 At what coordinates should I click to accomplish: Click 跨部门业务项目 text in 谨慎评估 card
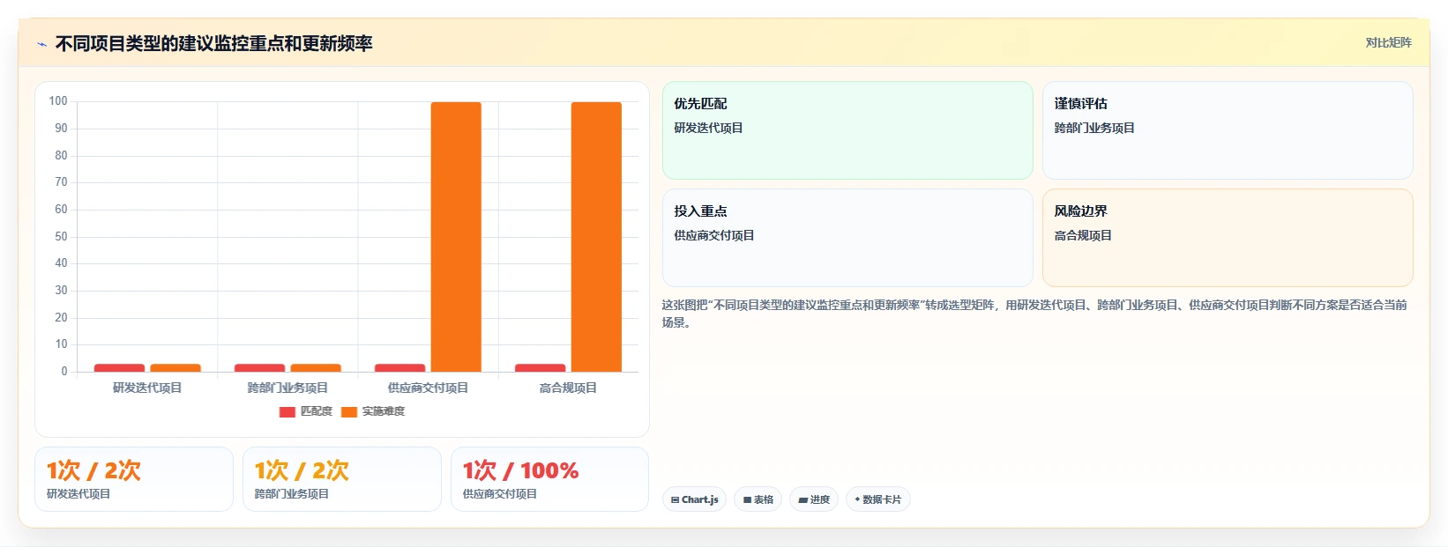coord(1094,128)
